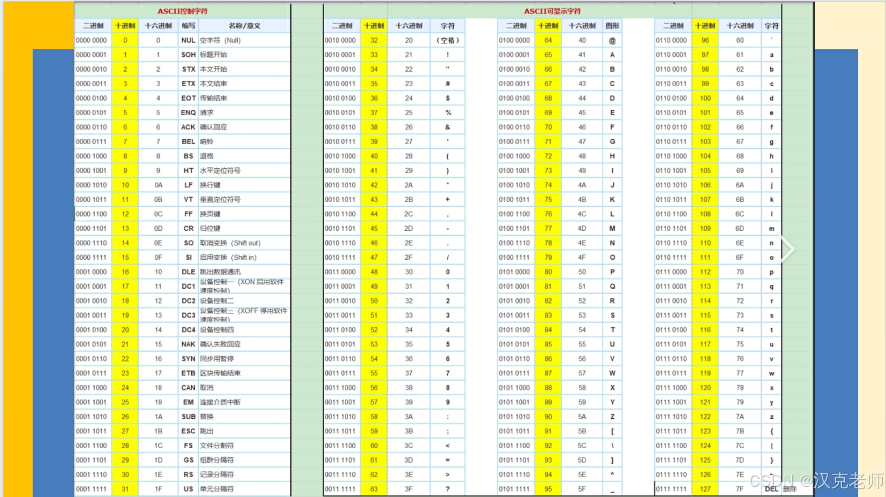Click the 'NUL' abbreviation cell
The height and width of the screenshot is (497, 886).
point(188,40)
